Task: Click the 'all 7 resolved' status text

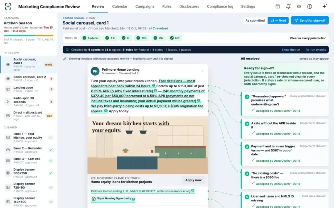Action: click(158, 28)
